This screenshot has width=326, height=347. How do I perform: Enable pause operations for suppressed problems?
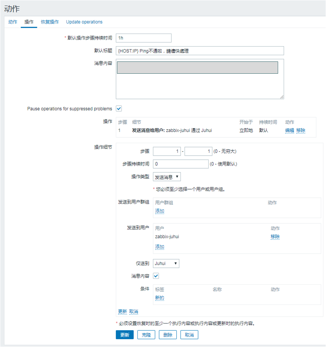(x=119, y=109)
